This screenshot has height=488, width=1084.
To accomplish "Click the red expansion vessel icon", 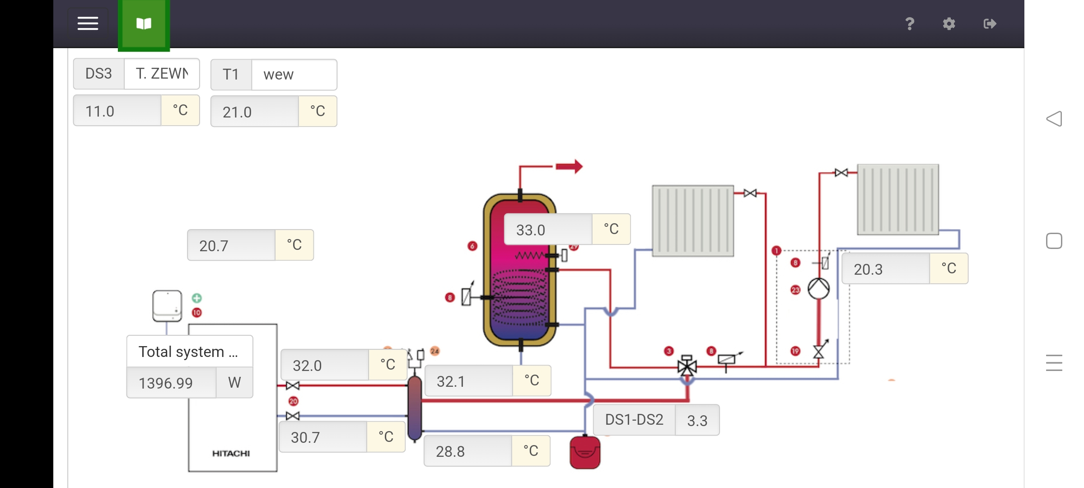I will point(585,452).
